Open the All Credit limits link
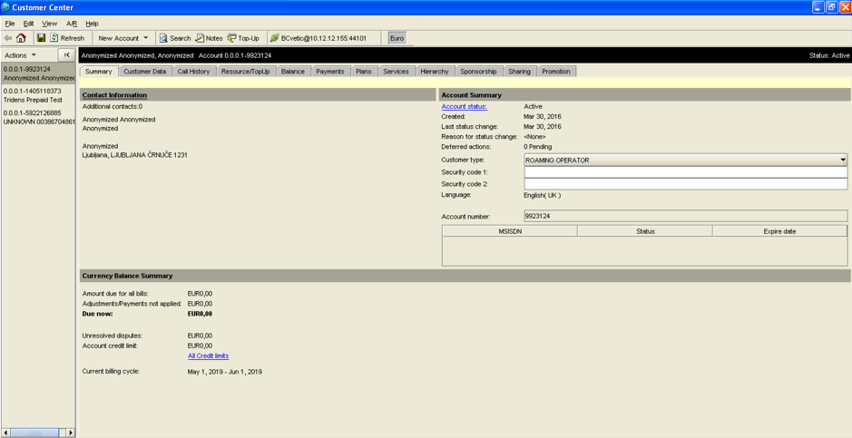The image size is (852, 438). (x=208, y=355)
